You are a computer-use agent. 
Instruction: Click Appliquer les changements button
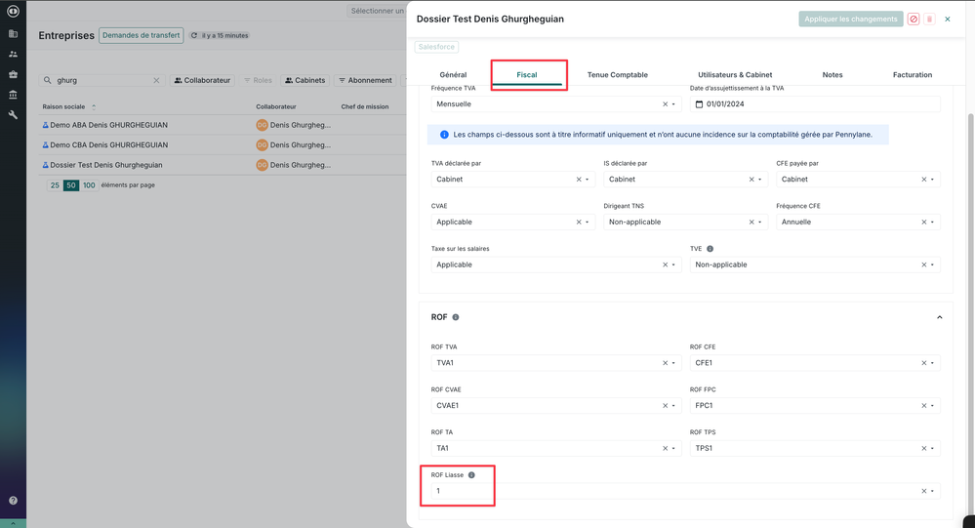[x=850, y=19]
